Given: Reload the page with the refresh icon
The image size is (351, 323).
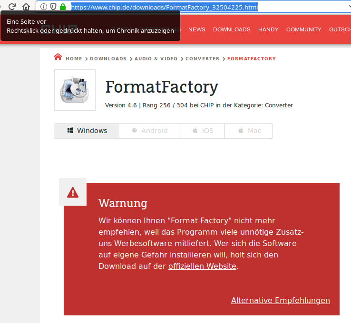Looking at the screenshot, I should (12, 7).
